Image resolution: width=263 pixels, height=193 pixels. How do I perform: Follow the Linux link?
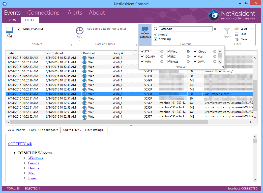32,178
